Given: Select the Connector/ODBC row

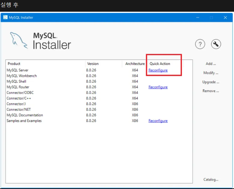Looking at the screenshot, I should pos(99,93).
